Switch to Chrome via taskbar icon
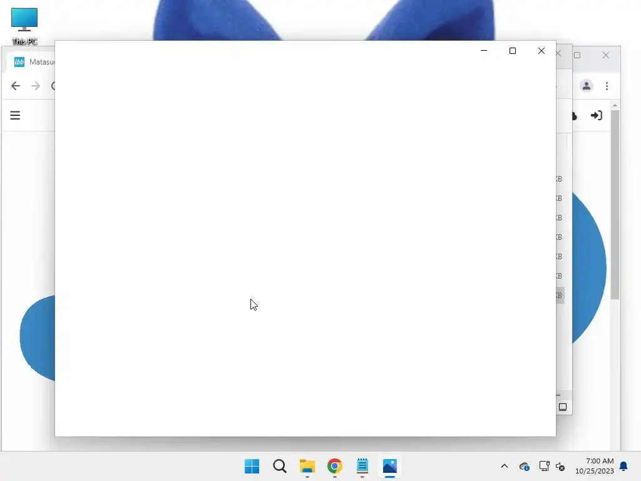The width and height of the screenshot is (641, 481). (x=335, y=466)
